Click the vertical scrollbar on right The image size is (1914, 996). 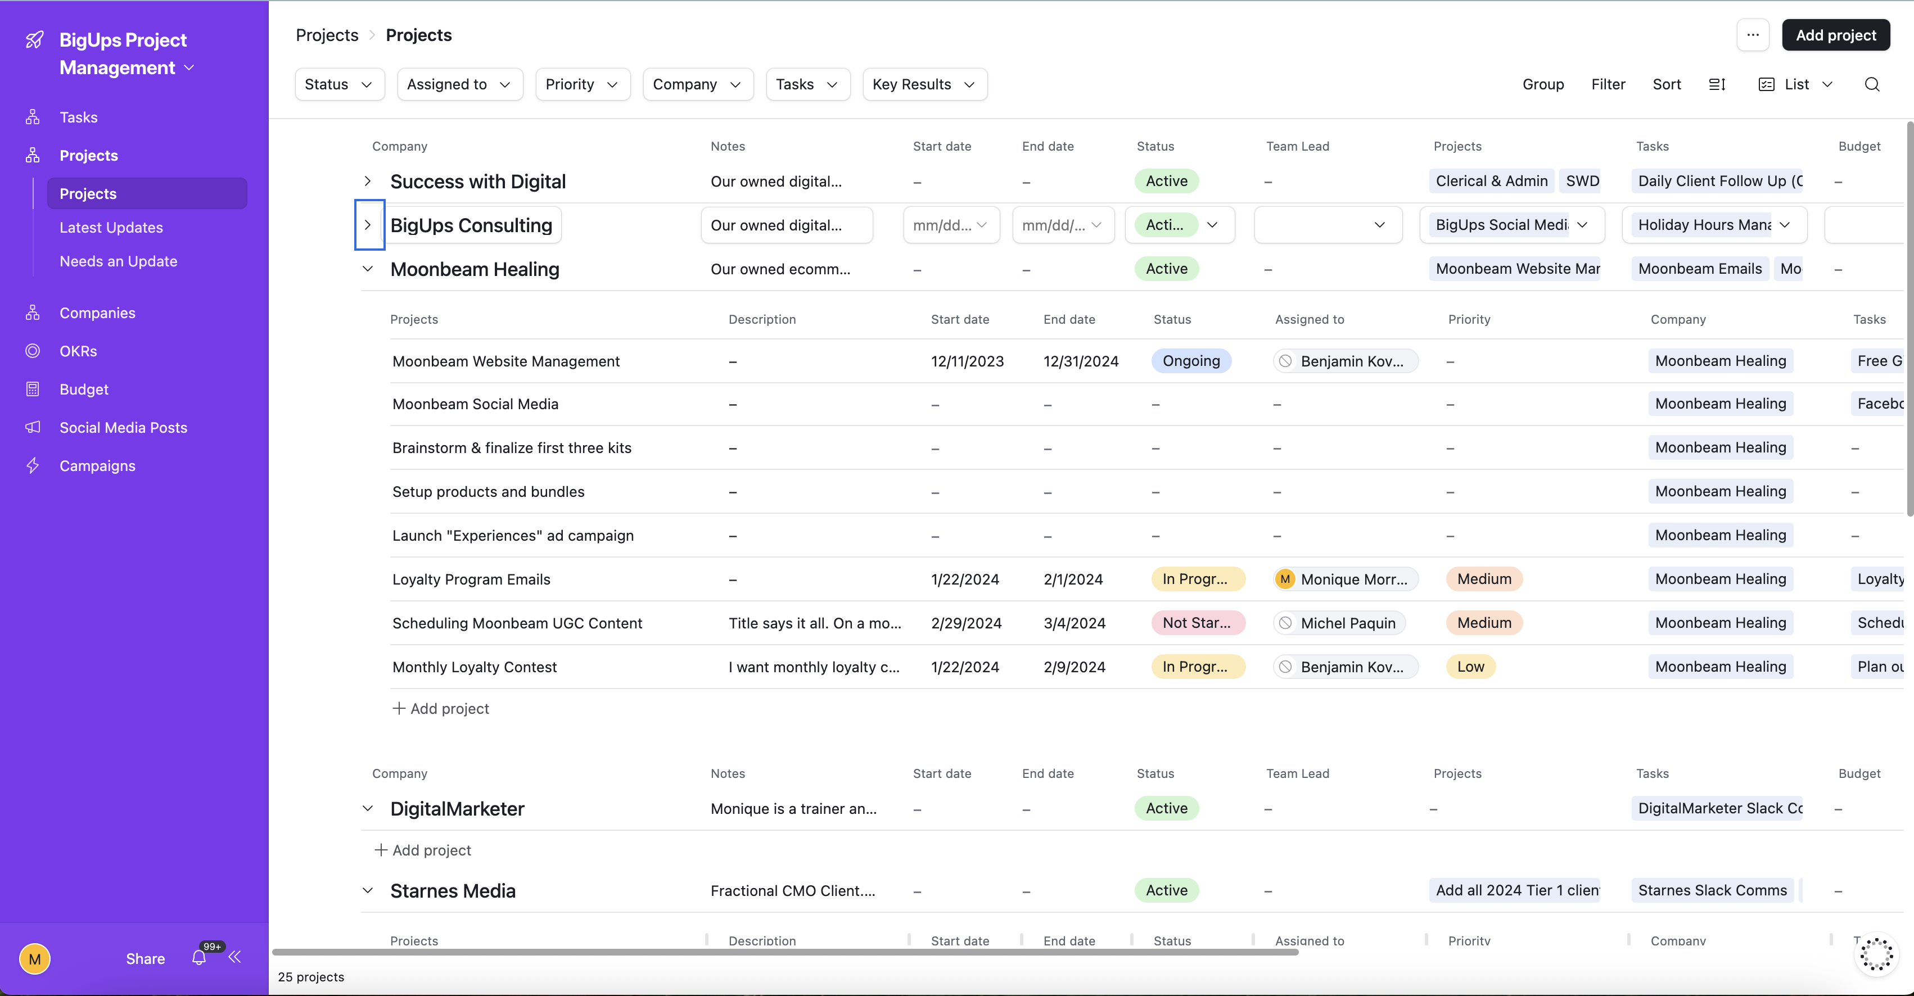1910,319
